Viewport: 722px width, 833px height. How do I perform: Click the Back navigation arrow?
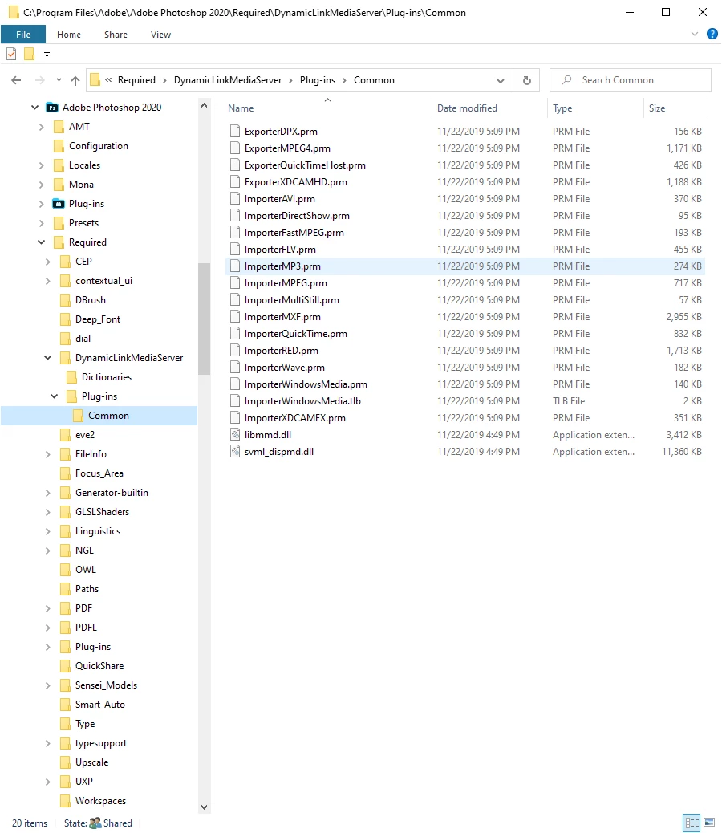[17, 80]
